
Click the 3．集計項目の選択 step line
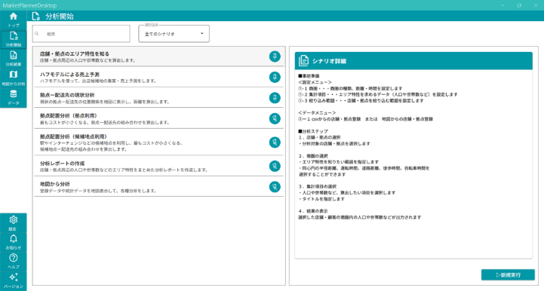[317, 186]
